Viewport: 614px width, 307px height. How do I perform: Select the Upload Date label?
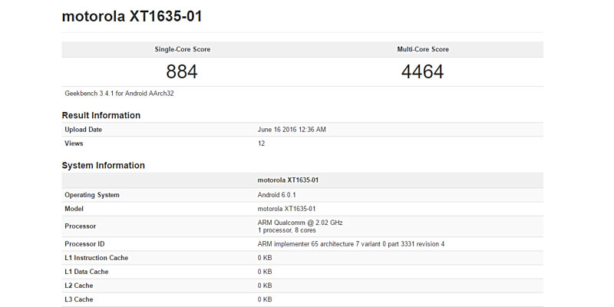coord(84,130)
